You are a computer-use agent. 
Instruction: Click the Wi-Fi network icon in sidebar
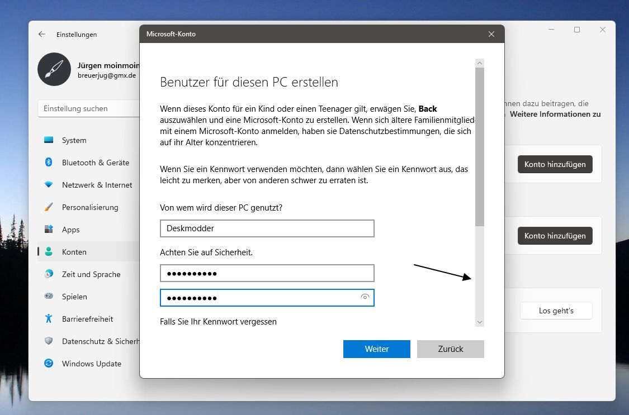pos(49,185)
